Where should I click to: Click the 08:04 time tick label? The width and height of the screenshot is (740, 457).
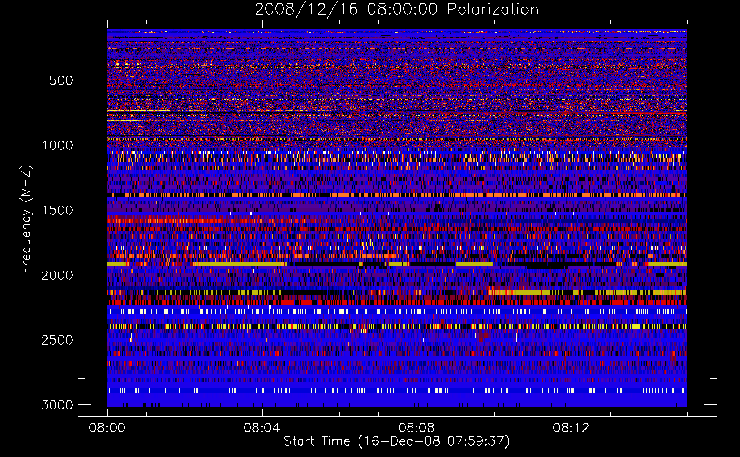[x=262, y=428]
